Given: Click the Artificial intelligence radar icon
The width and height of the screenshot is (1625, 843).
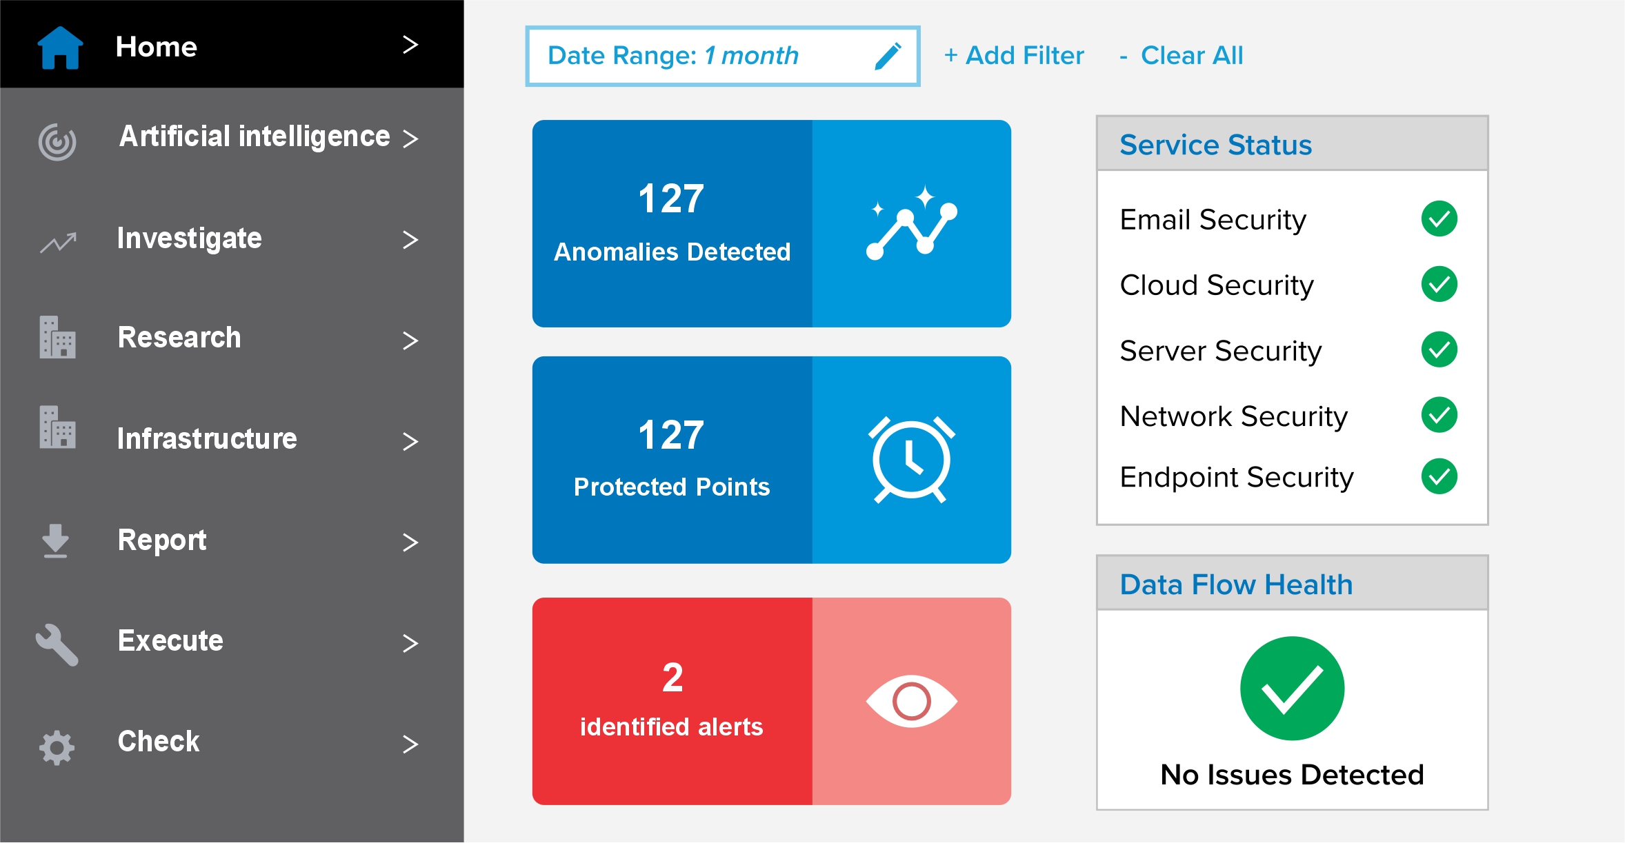Looking at the screenshot, I should [x=57, y=141].
